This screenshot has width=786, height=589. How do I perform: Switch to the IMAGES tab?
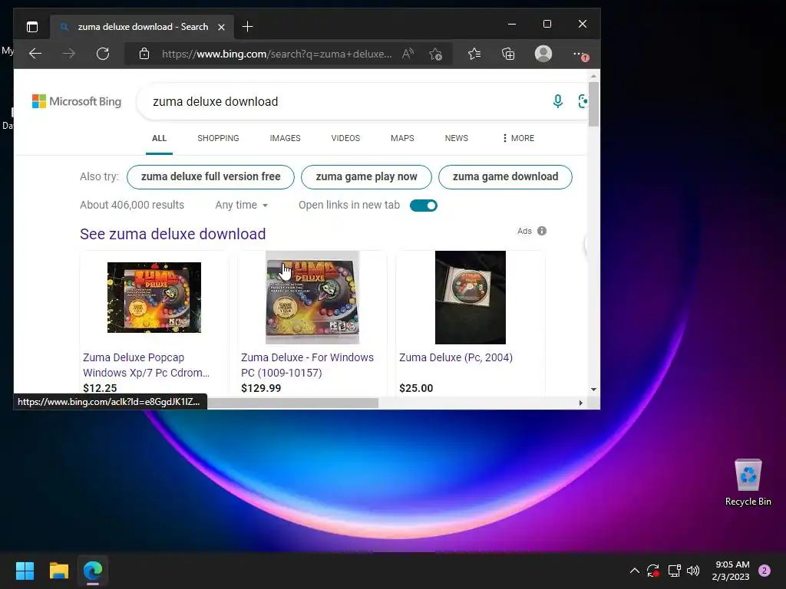click(x=286, y=138)
